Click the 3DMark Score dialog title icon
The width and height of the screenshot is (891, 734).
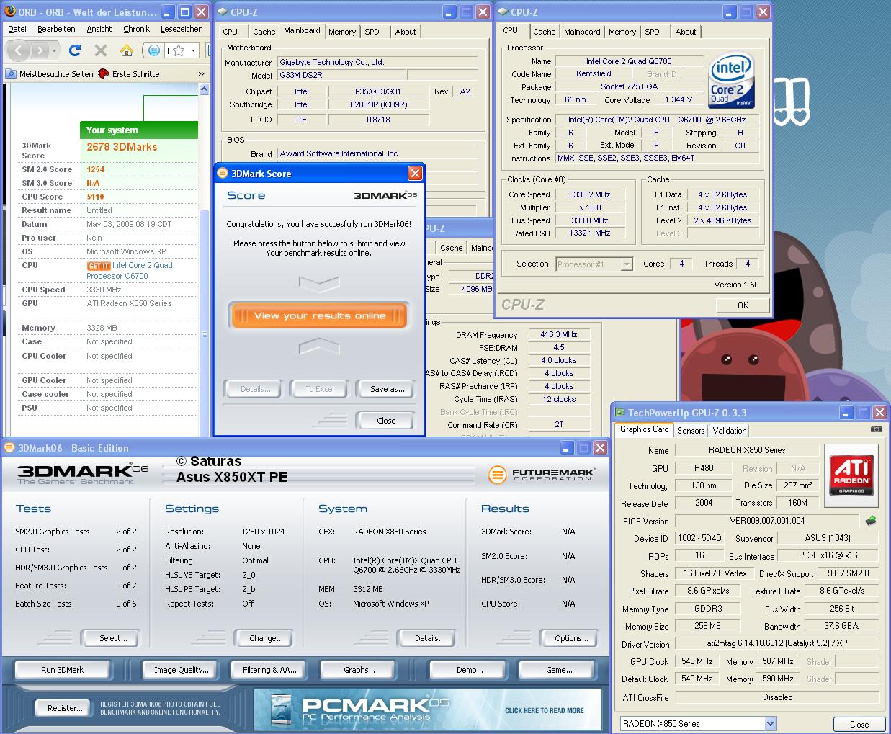(x=223, y=173)
